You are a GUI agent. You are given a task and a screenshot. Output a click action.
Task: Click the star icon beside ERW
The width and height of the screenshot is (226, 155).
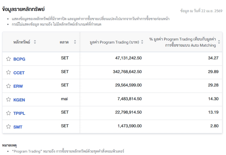coord(9,86)
